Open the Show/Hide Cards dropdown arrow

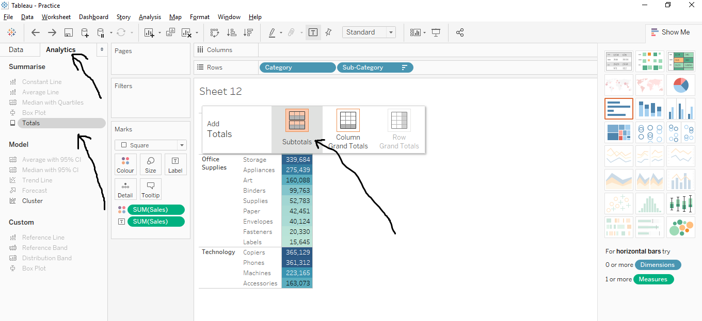[423, 32]
